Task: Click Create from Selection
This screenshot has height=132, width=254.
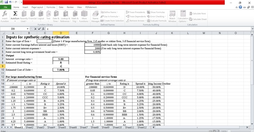Action: 112,21
